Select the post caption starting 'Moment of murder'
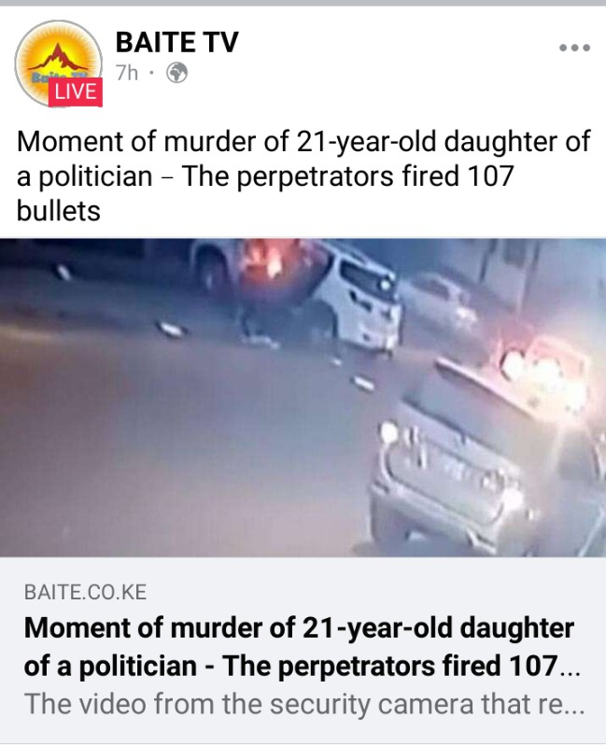The height and width of the screenshot is (745, 606). 303,176
